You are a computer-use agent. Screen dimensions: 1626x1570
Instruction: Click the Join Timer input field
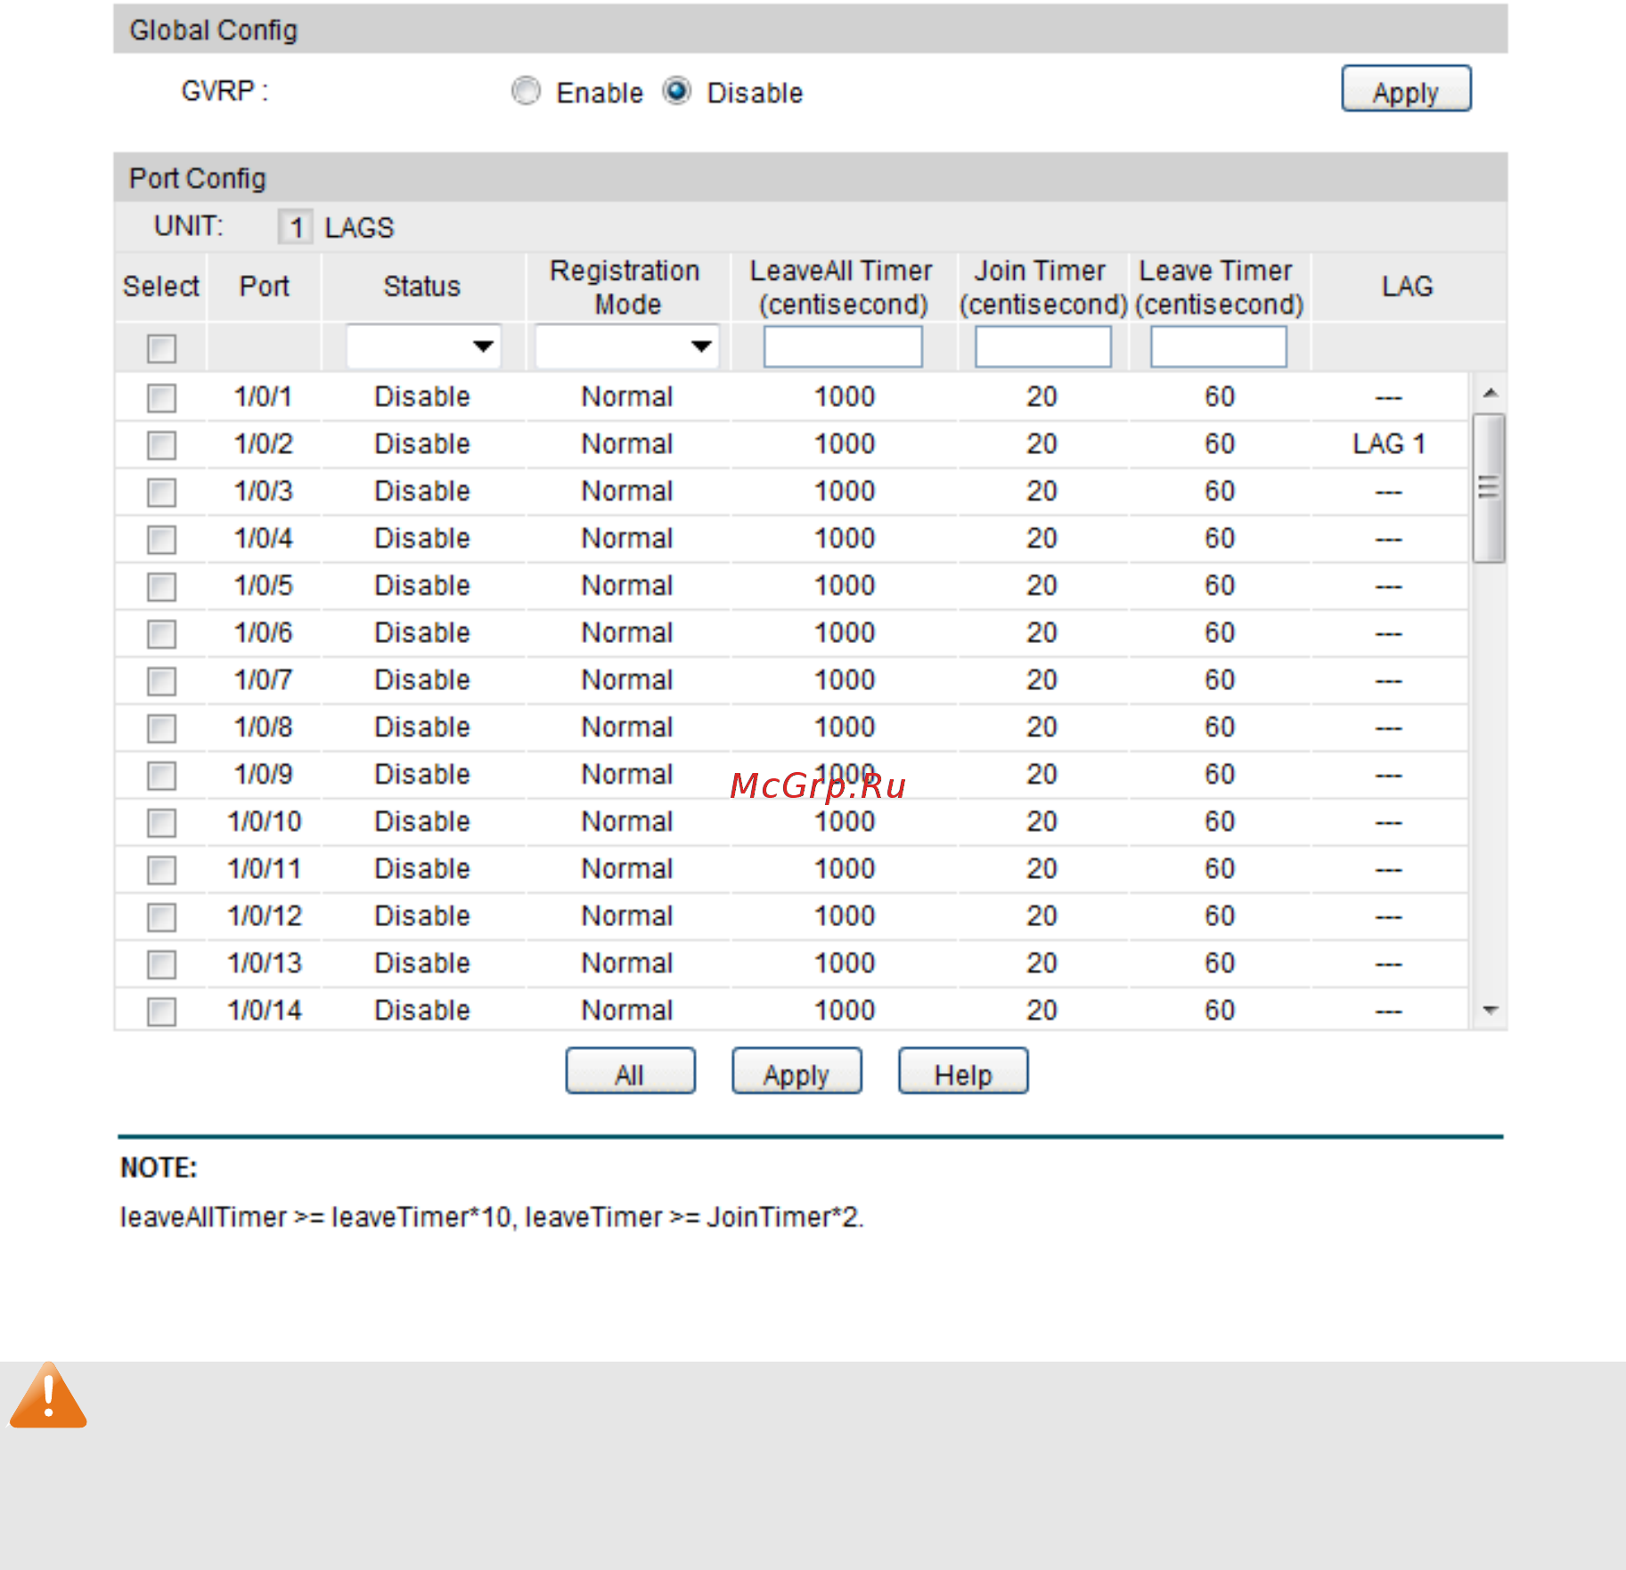(1043, 346)
